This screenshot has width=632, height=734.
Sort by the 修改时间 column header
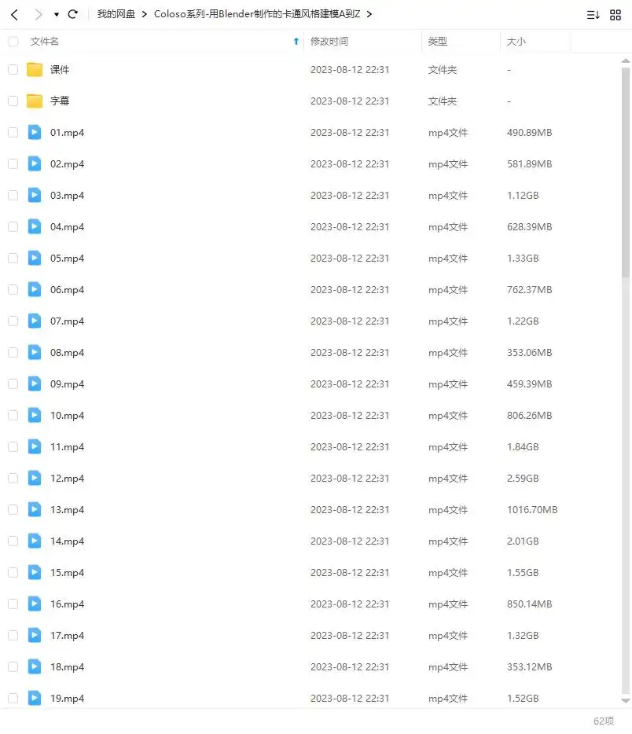click(x=329, y=42)
